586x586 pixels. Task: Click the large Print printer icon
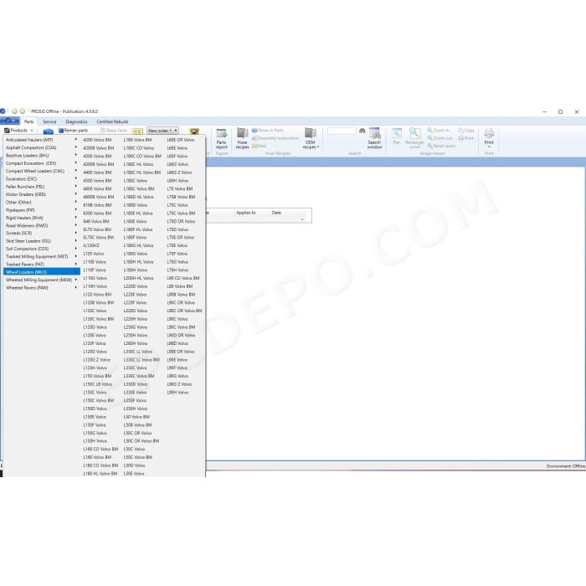pyautogui.click(x=489, y=137)
